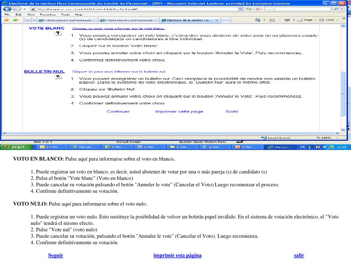Viewport: 351px width, 263px height.
Task: Open the tab list dropdown arrow
Action: pos(34,20)
